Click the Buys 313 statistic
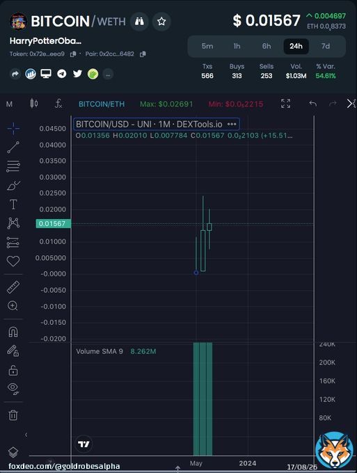Viewport: 357px width, 473px height. click(237, 71)
